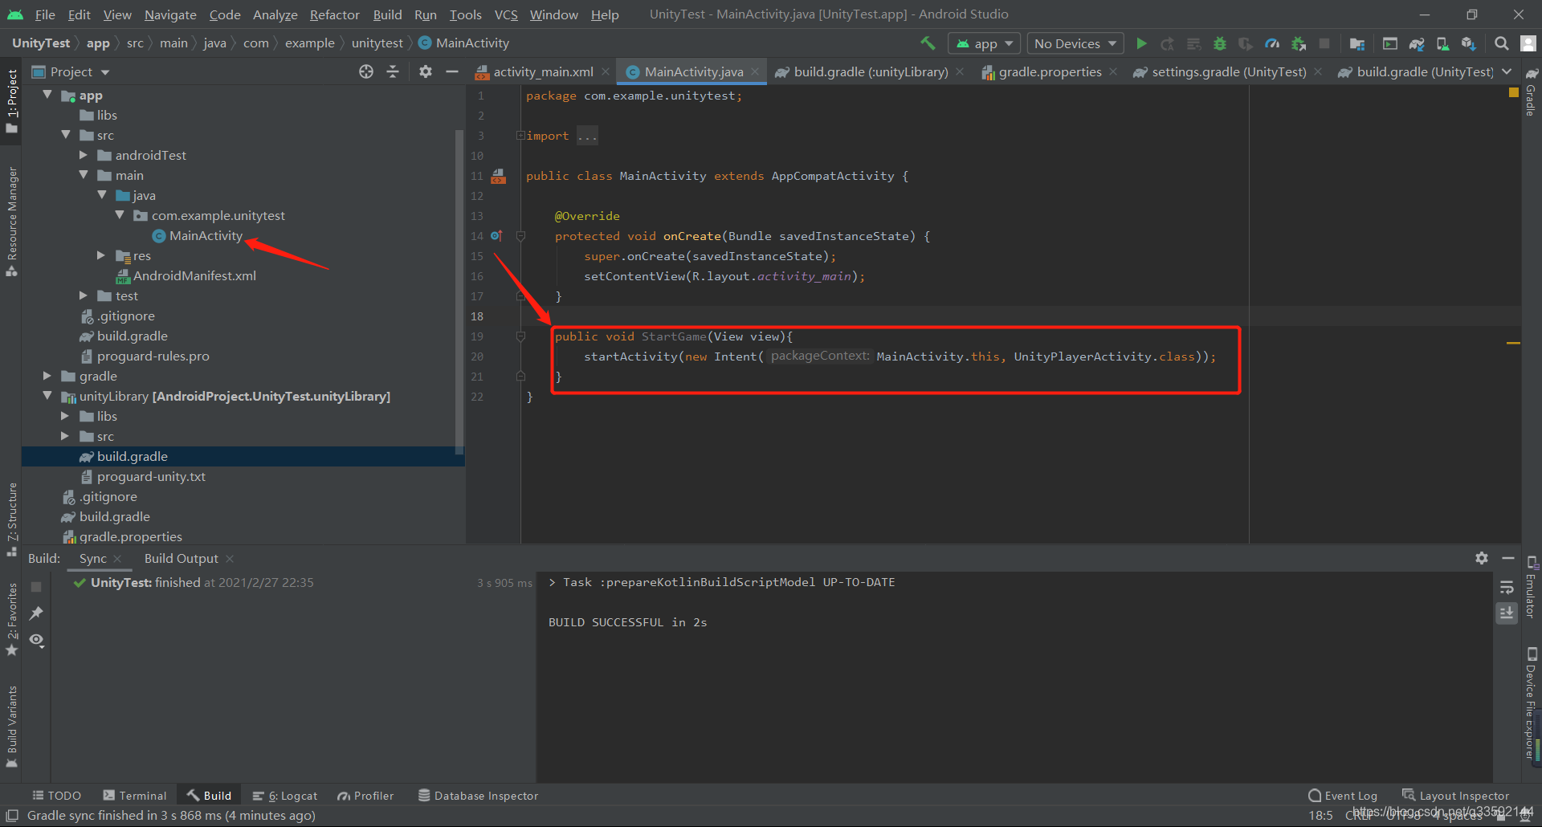Viewport: 1542px width, 827px height.
Task: Toggle the Build Variants side tab
Action: (11, 727)
